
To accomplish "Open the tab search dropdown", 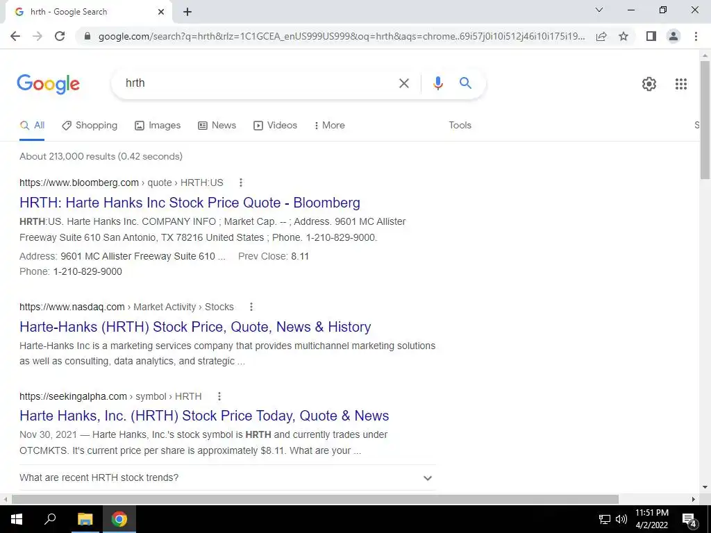I will (x=599, y=10).
